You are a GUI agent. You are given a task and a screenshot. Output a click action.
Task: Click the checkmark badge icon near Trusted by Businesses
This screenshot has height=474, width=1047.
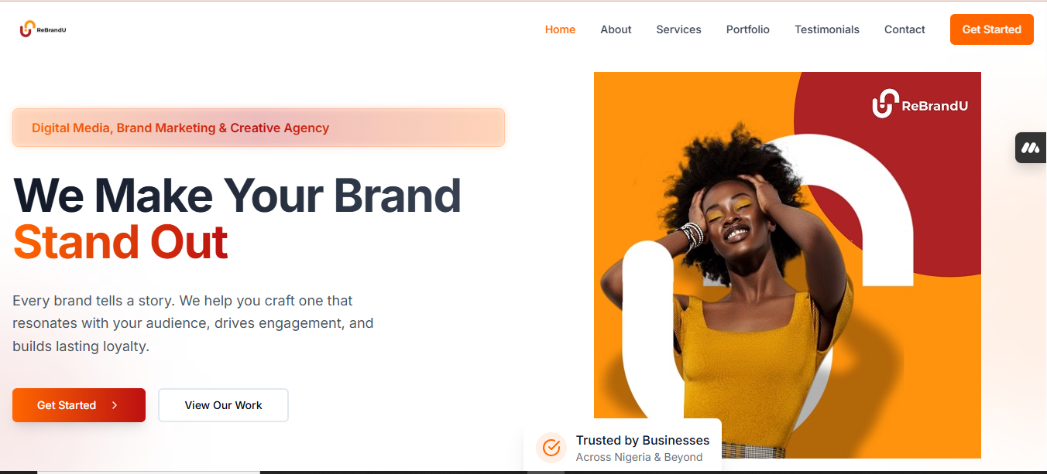pyautogui.click(x=551, y=448)
